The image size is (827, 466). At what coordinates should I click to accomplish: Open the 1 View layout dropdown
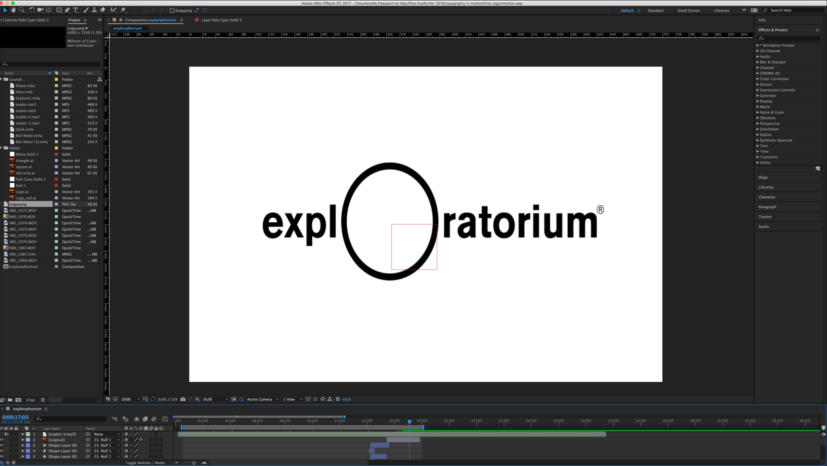293,399
